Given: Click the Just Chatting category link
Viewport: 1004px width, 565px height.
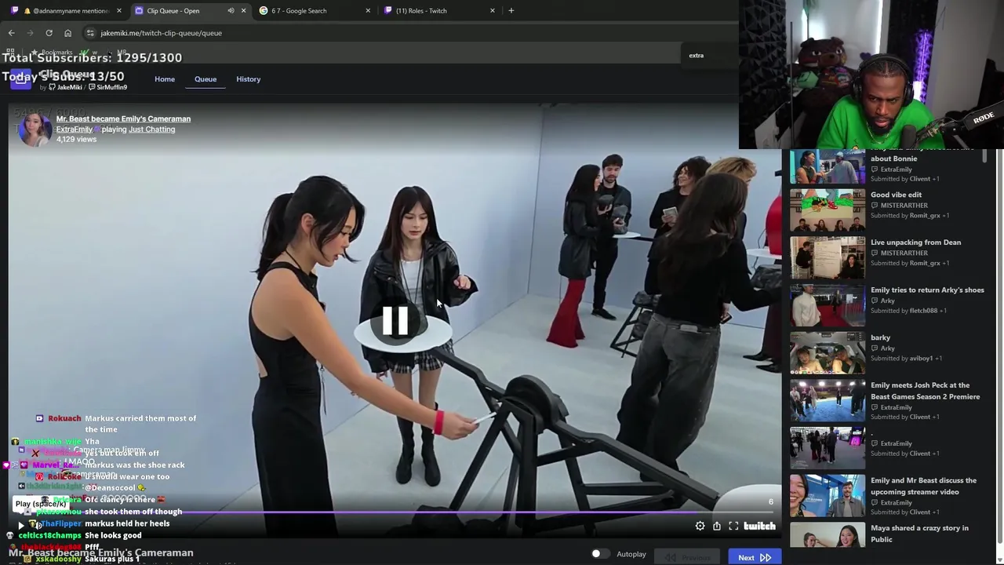Looking at the screenshot, I should click(x=152, y=129).
